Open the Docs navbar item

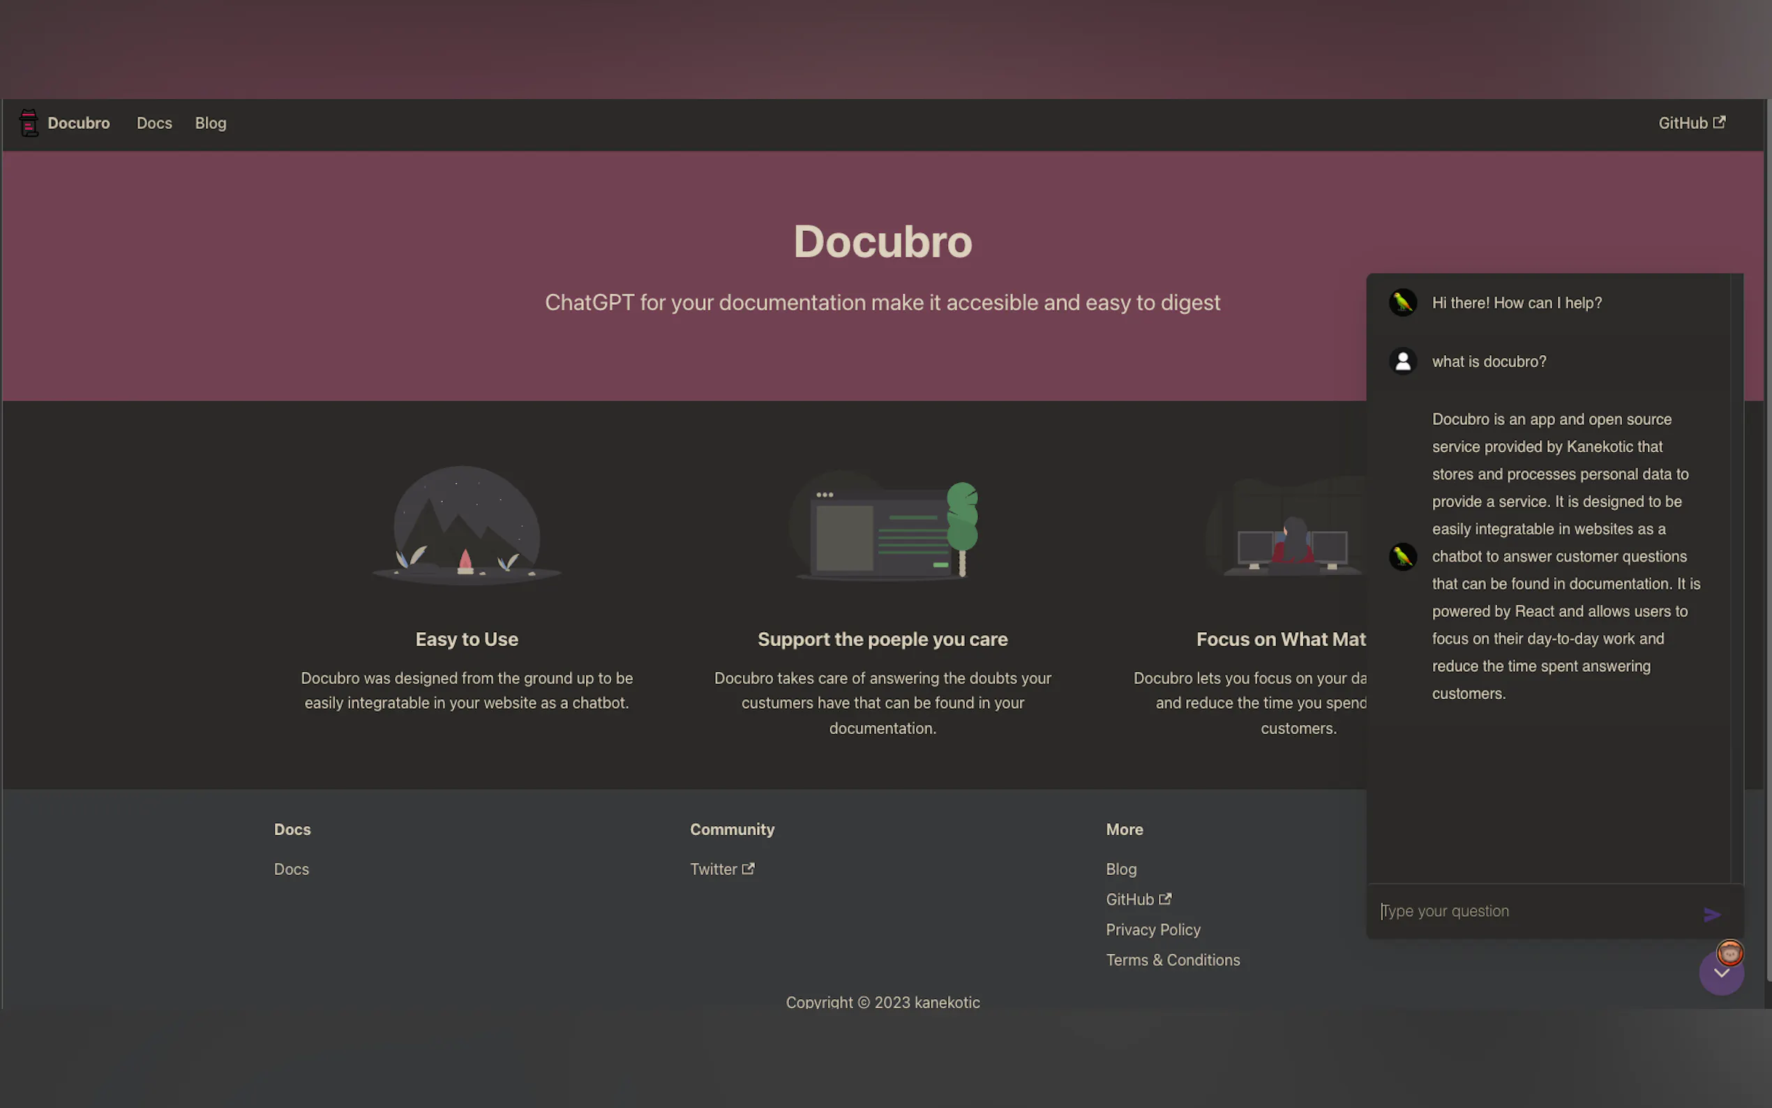point(154,123)
